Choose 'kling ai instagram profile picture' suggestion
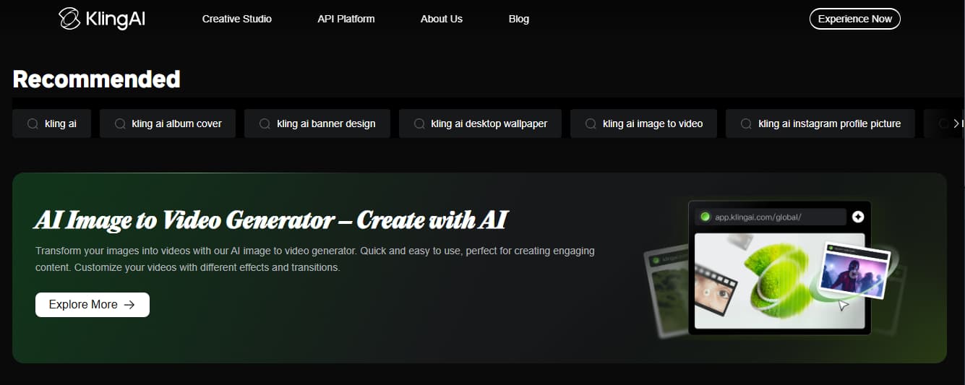 pos(820,124)
